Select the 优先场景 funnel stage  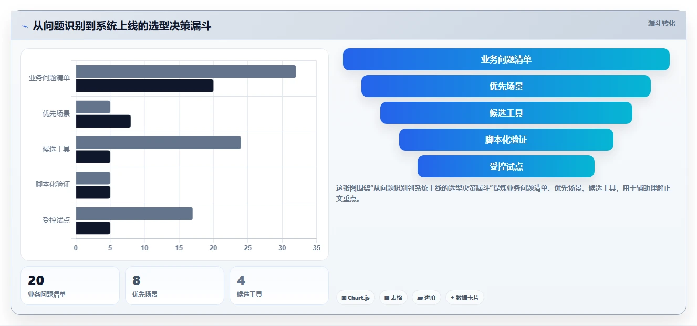click(x=506, y=86)
